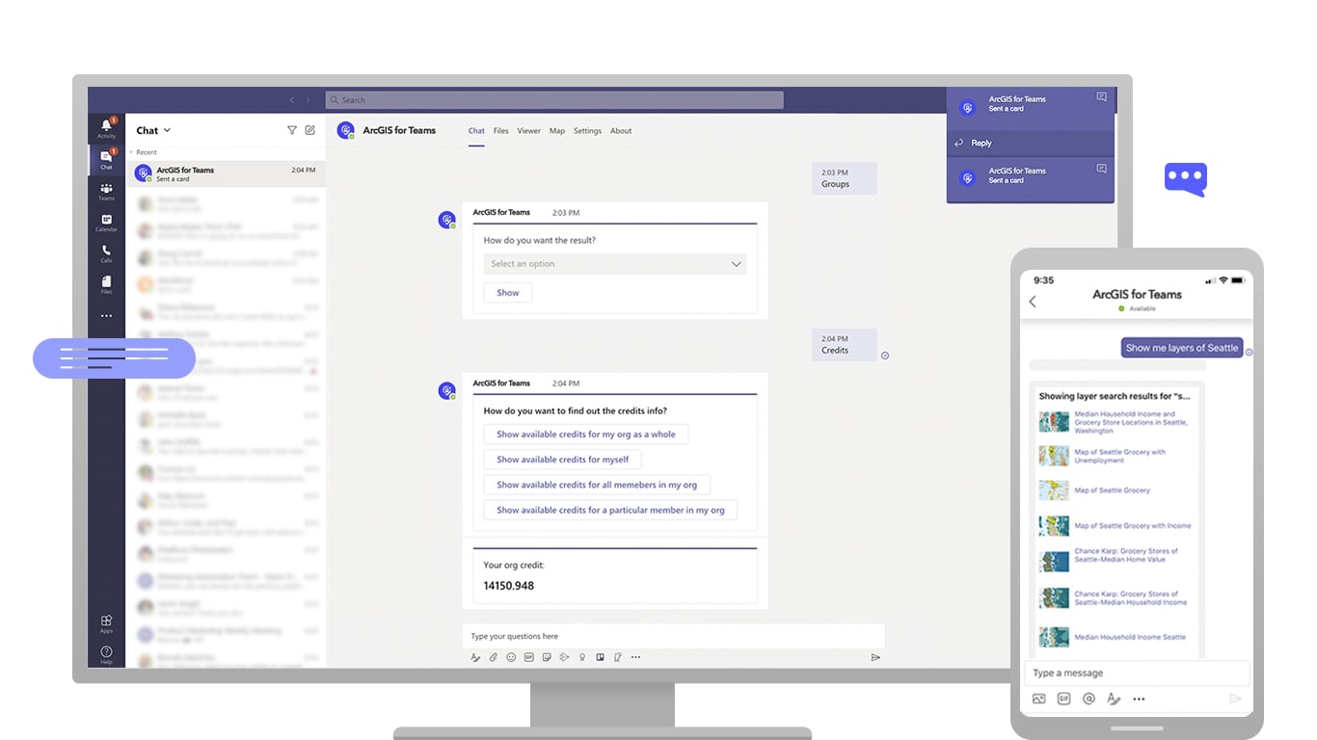The image size is (1317, 740).
Task: Switch to the Settings tab
Action: click(587, 131)
